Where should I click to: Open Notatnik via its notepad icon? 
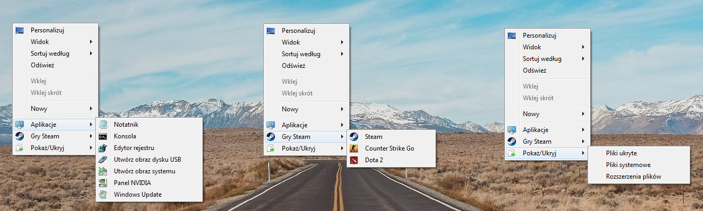point(103,125)
